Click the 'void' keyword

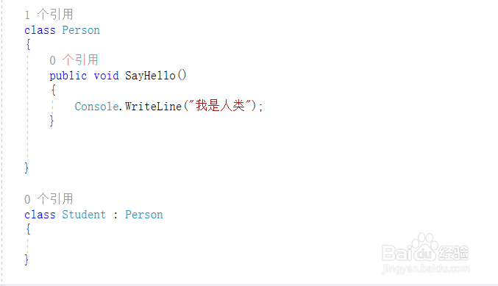(x=106, y=76)
